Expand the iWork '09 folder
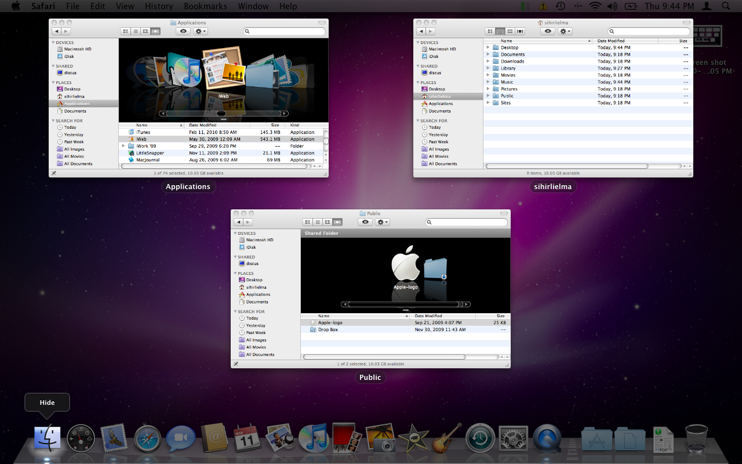Viewport: 742px width, 464px height. [123, 146]
